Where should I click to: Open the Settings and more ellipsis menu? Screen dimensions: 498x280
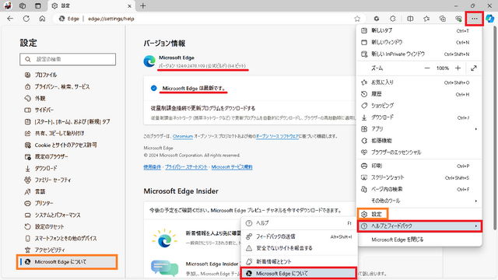[474, 19]
